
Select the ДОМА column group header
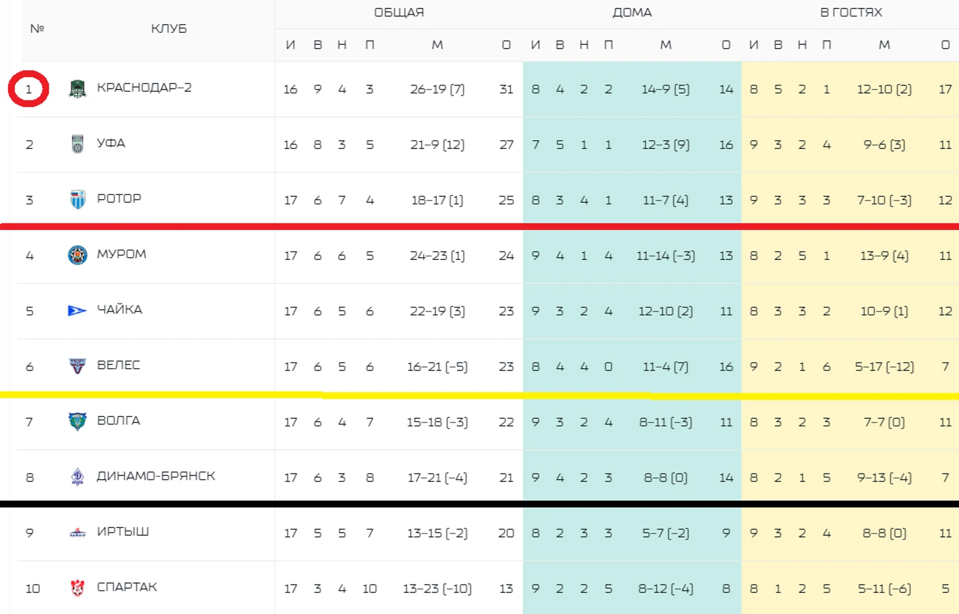tap(632, 12)
